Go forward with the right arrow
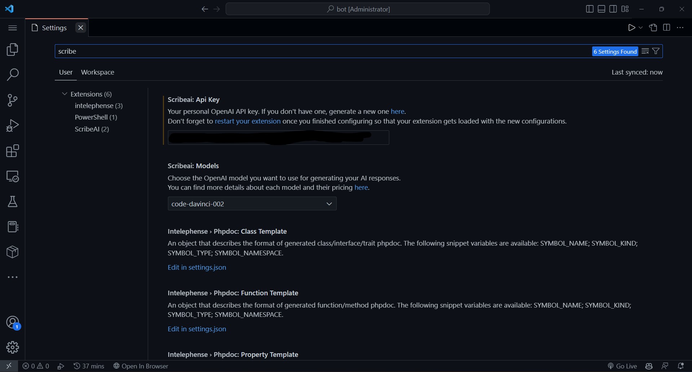The height and width of the screenshot is (372, 692). point(217,9)
